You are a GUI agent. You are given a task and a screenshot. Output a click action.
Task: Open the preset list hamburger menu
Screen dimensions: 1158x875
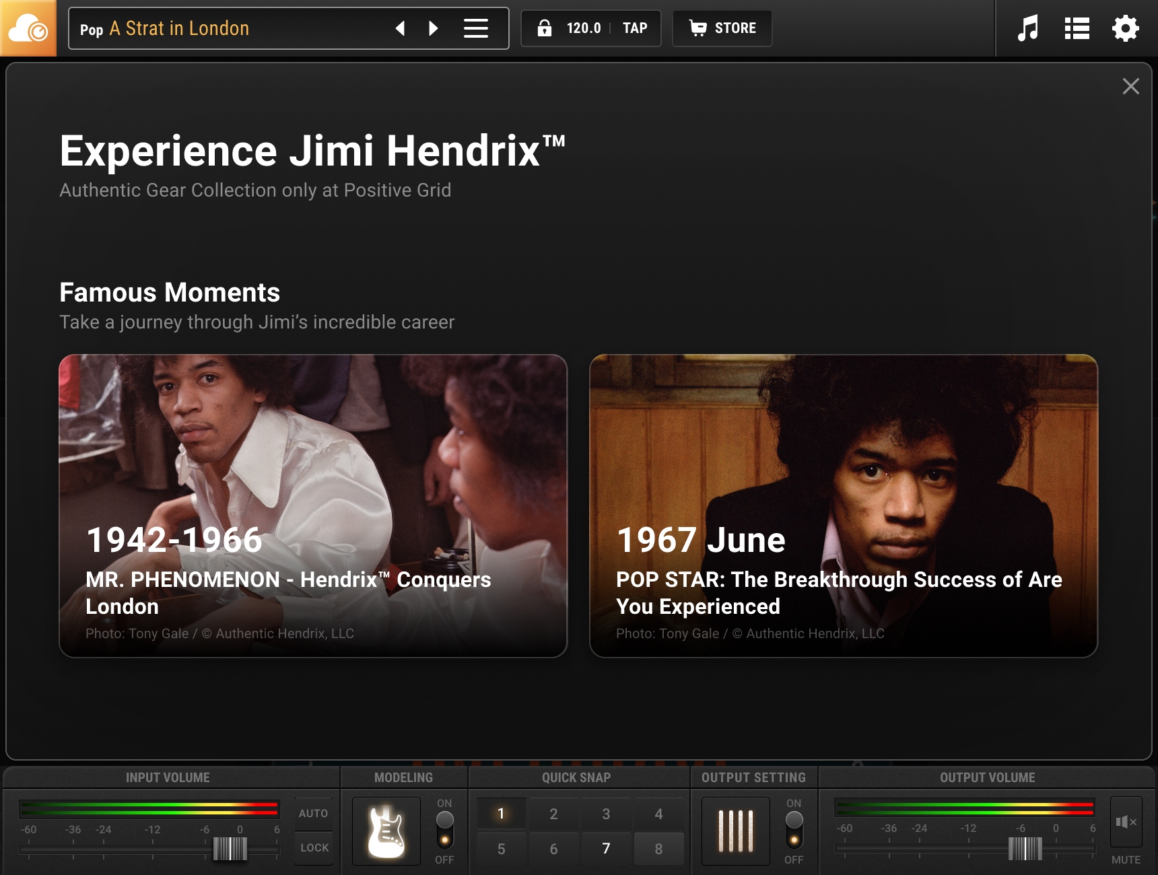pos(476,28)
